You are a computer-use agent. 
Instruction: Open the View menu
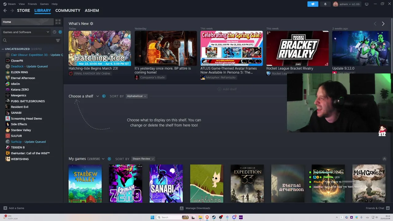21,4
